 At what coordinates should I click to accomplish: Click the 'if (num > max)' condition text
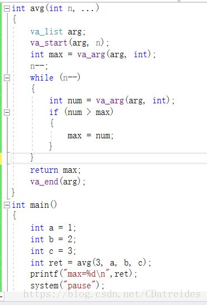[81, 112]
